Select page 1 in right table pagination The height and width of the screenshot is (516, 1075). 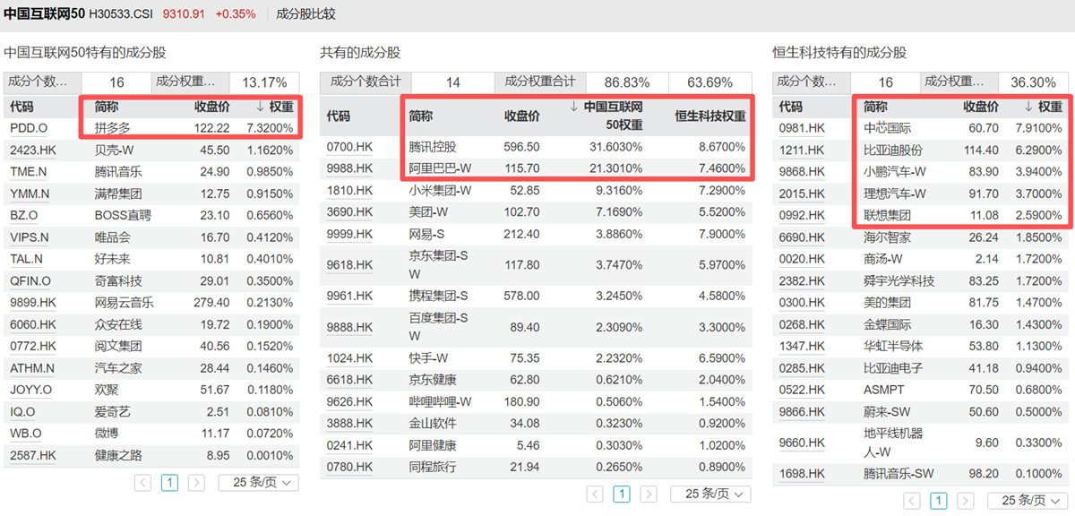coord(938,500)
